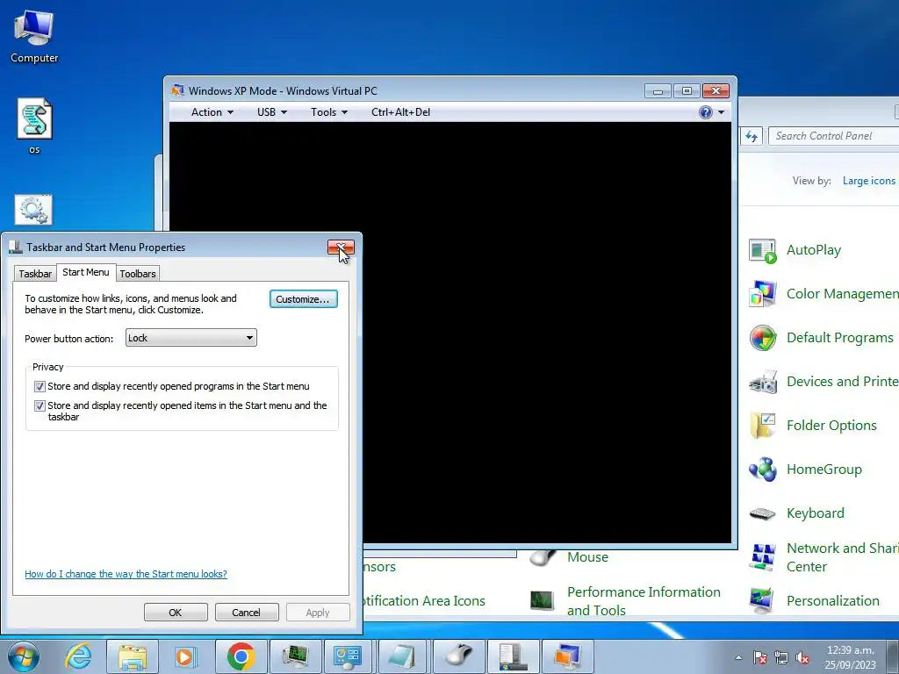Click Cancel in Taskbar properties dialog
The width and height of the screenshot is (899, 674).
click(247, 612)
